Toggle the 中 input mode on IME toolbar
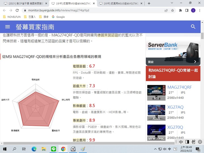The image size is (204, 153). coord(181,142)
